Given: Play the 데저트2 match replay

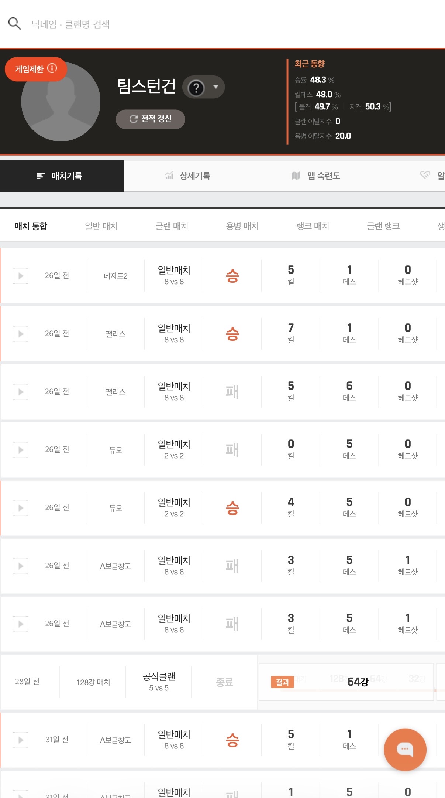Looking at the screenshot, I should point(21,276).
